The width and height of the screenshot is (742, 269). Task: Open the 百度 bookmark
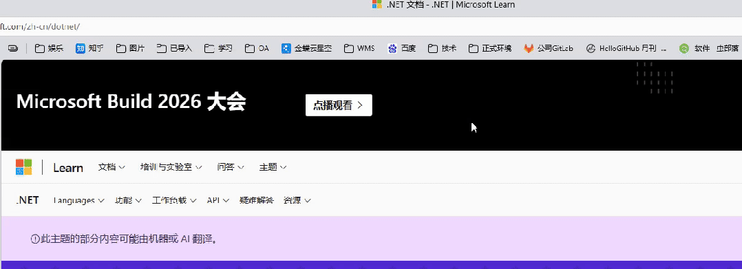pyautogui.click(x=401, y=48)
